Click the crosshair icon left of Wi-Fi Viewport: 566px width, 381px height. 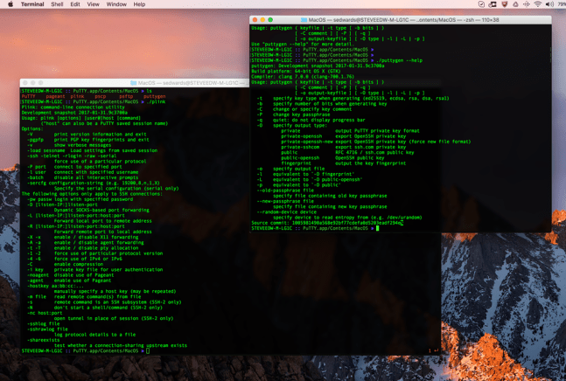(527, 4)
